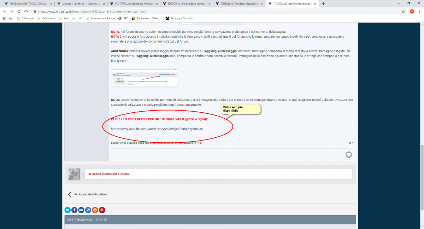Go to Vai alla lista discussioni
Screen dimensions: 424x229
90,194
